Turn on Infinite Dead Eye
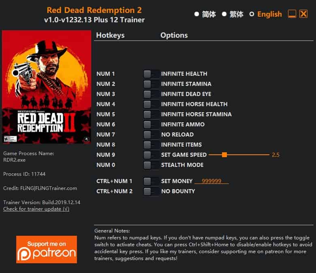The image size is (316, 273). (x=151, y=94)
